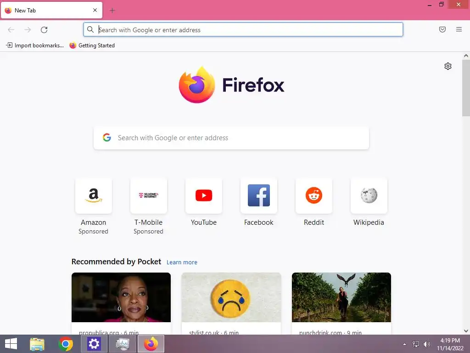Open the YouTube shortcut tile
The width and height of the screenshot is (470, 353).
[x=203, y=196]
